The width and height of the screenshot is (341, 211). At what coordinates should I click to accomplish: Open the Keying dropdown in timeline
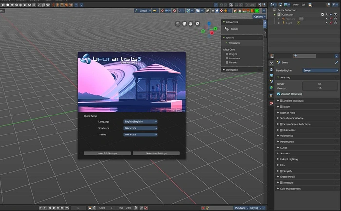(x=256, y=208)
